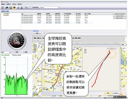Open the 2009/10 folder in history tree
The height and width of the screenshot is (99, 128).
coord(6,14)
